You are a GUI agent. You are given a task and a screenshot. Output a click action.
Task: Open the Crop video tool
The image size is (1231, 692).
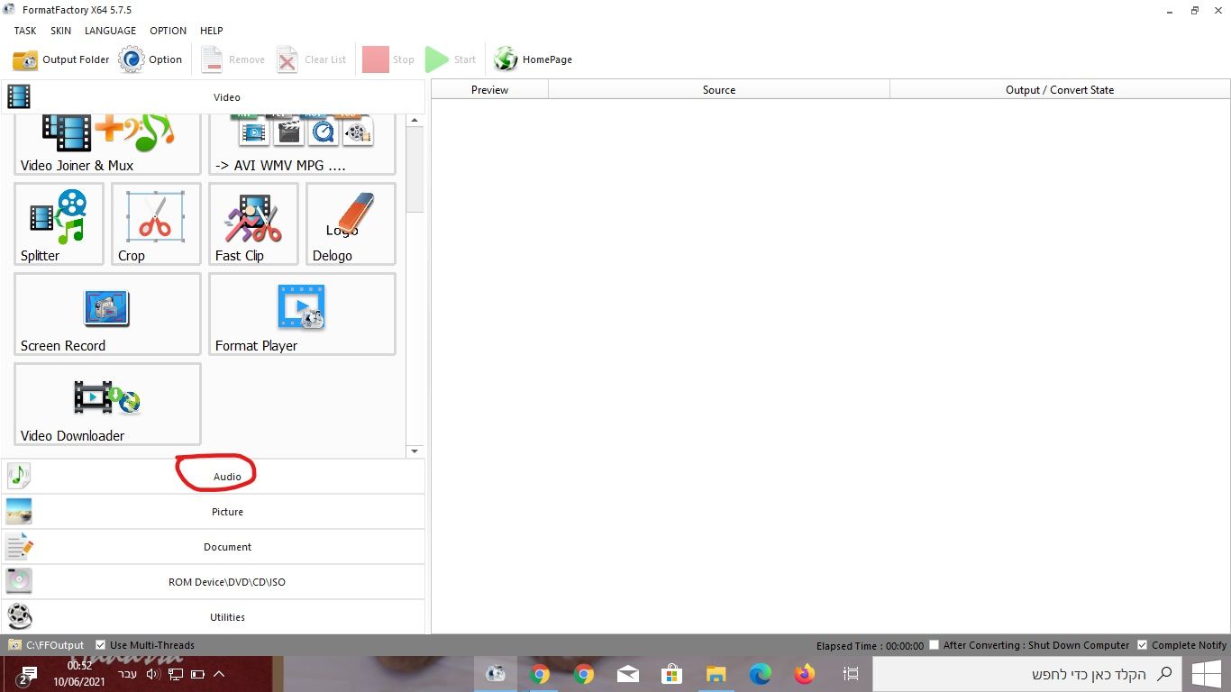click(x=156, y=224)
